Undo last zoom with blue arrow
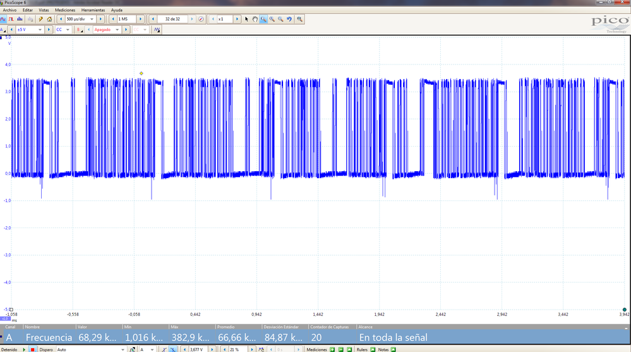631x352 pixels. click(x=289, y=19)
